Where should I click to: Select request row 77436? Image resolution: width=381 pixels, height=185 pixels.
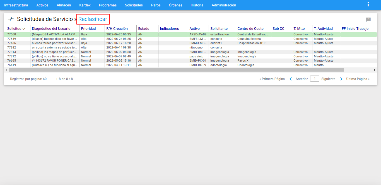pos(190,43)
